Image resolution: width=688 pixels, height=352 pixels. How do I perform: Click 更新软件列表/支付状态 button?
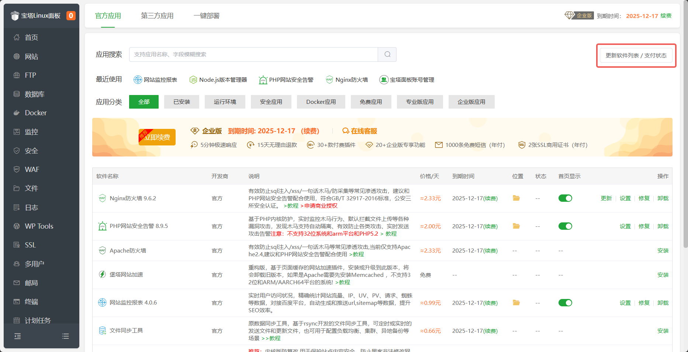(x=636, y=55)
